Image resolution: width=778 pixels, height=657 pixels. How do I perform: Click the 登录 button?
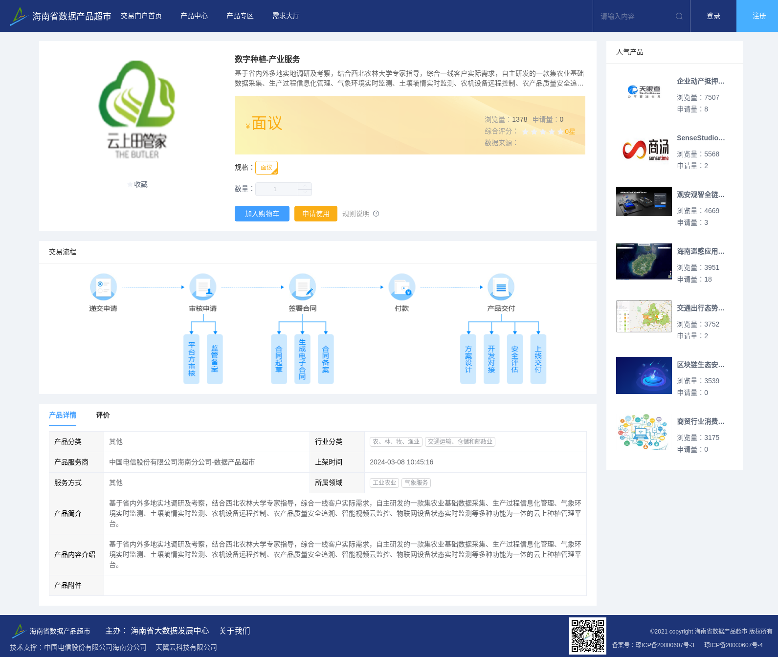[713, 16]
